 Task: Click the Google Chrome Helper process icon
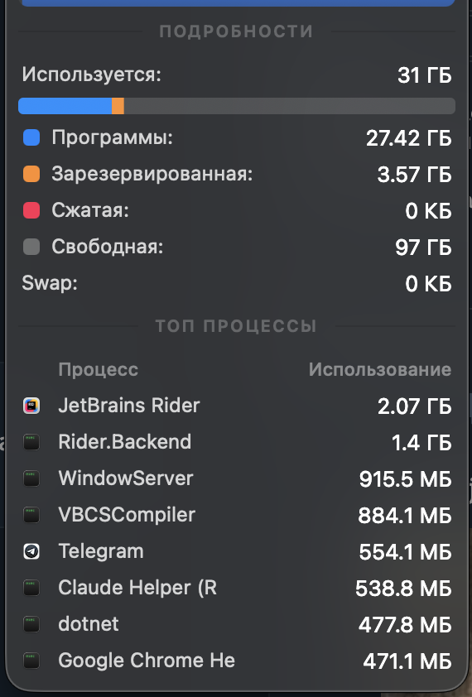pos(31,661)
